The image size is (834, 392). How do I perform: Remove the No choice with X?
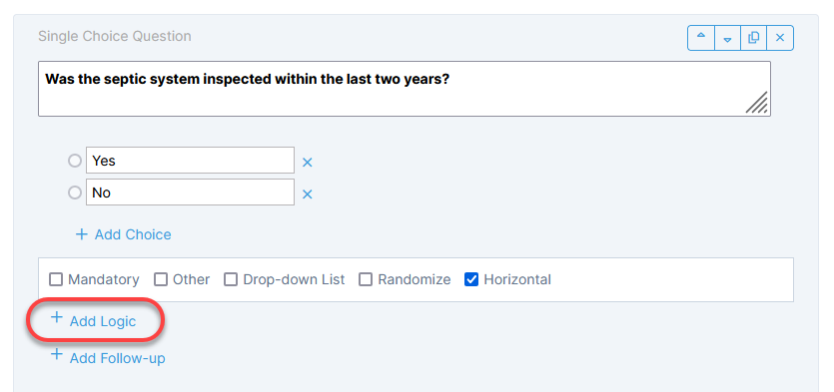[x=307, y=195]
